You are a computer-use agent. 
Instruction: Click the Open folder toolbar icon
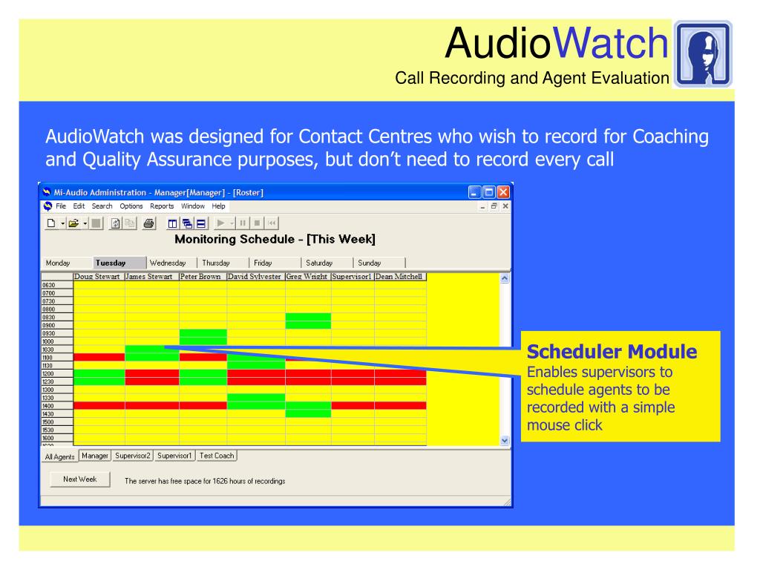pyautogui.click(x=73, y=223)
